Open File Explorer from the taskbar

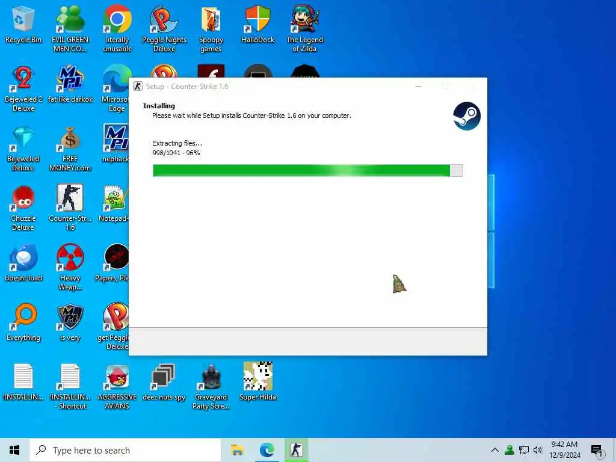tap(237, 450)
